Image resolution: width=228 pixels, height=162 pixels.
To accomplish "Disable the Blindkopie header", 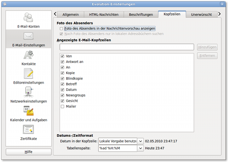I will click(x=62, y=78).
